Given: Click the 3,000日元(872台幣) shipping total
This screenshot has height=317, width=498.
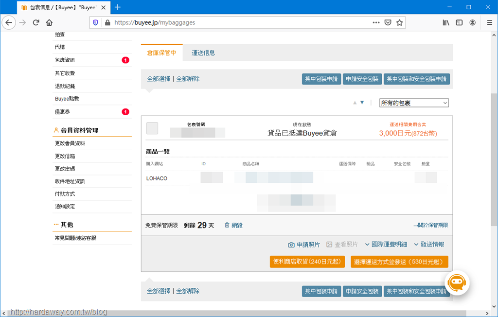Looking at the screenshot, I should tap(408, 133).
